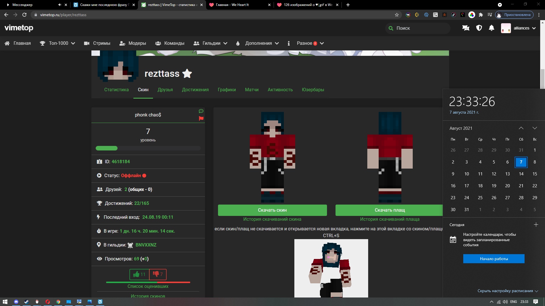Open Discord from the Windows taskbar
Image resolution: width=545 pixels, height=306 pixels.
pos(16,302)
